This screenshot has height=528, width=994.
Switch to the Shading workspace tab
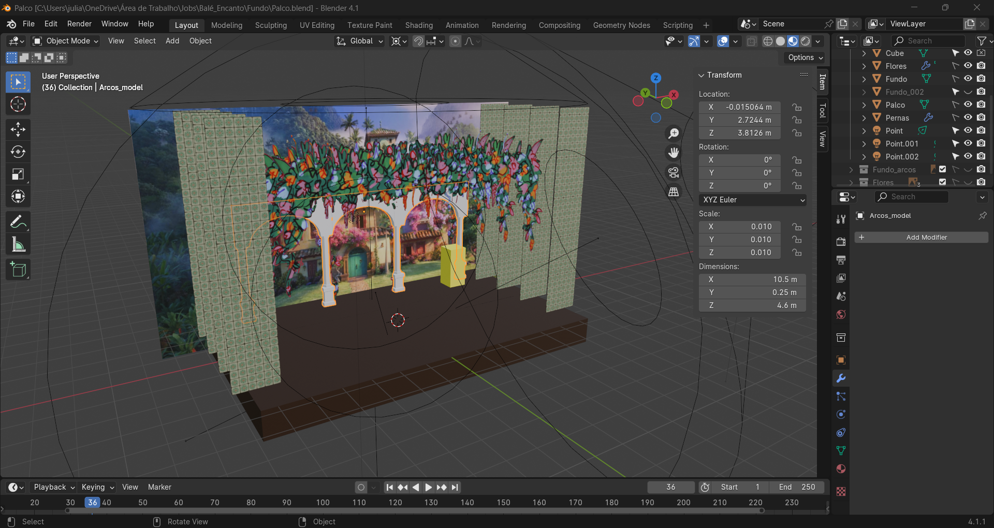coord(419,25)
